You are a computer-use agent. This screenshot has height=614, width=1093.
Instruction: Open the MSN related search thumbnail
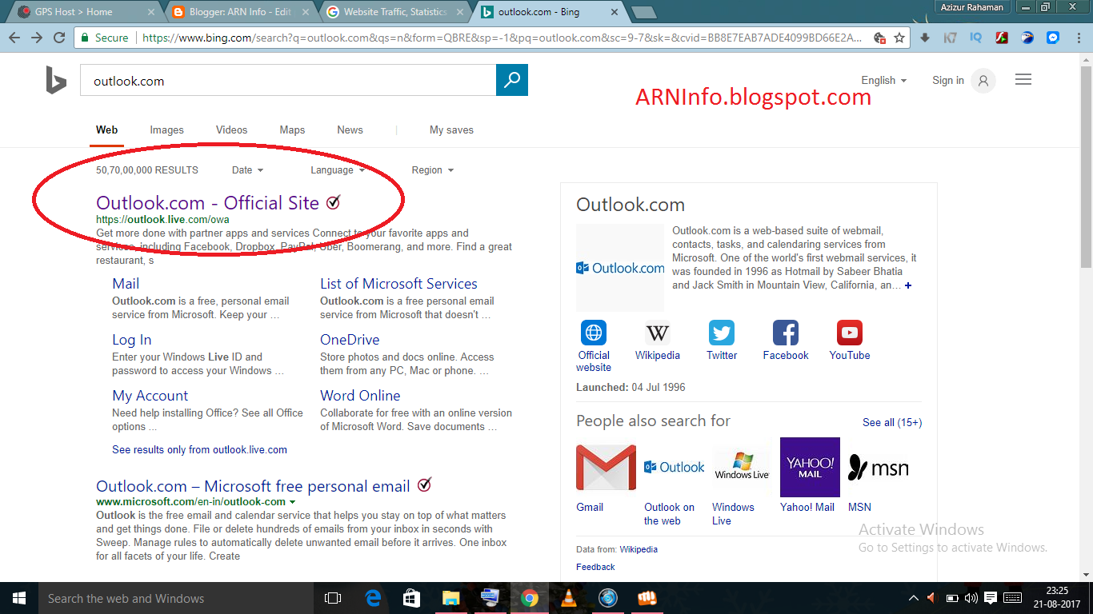click(x=878, y=467)
